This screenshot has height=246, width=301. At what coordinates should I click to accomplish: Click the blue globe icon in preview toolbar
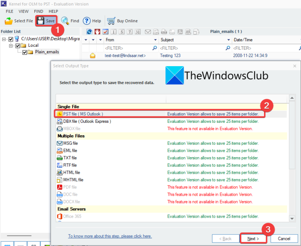click(x=89, y=32)
